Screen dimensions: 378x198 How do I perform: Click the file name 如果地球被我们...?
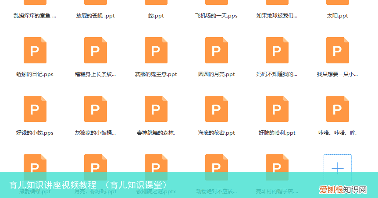point(277,16)
